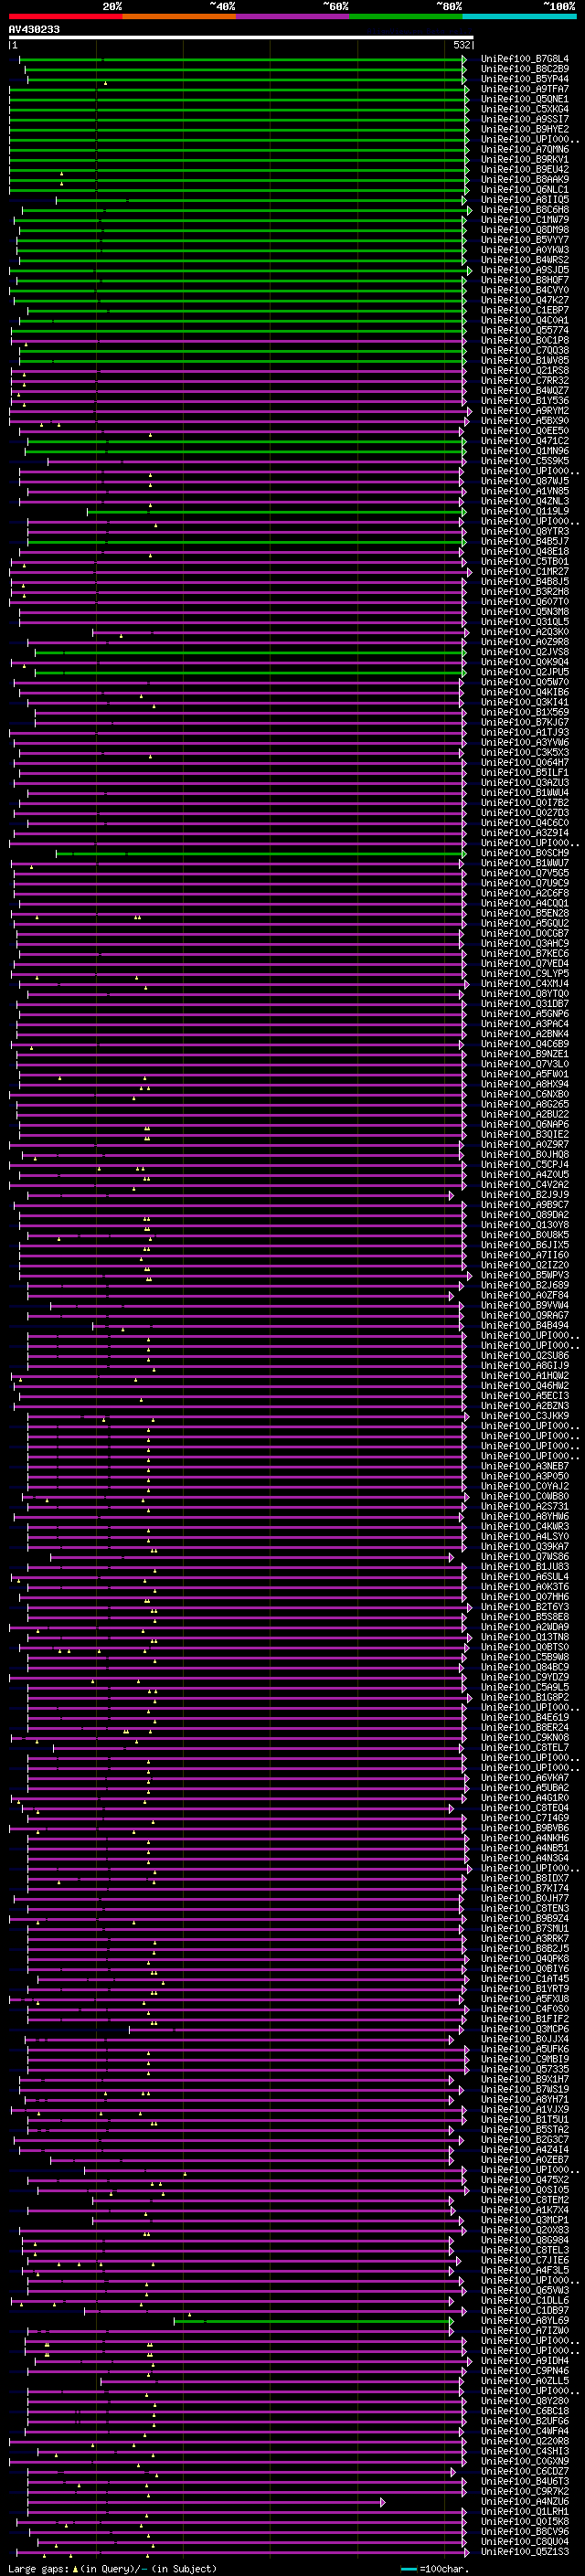Select the UniRef100_A7QMN6 label

(525, 149)
